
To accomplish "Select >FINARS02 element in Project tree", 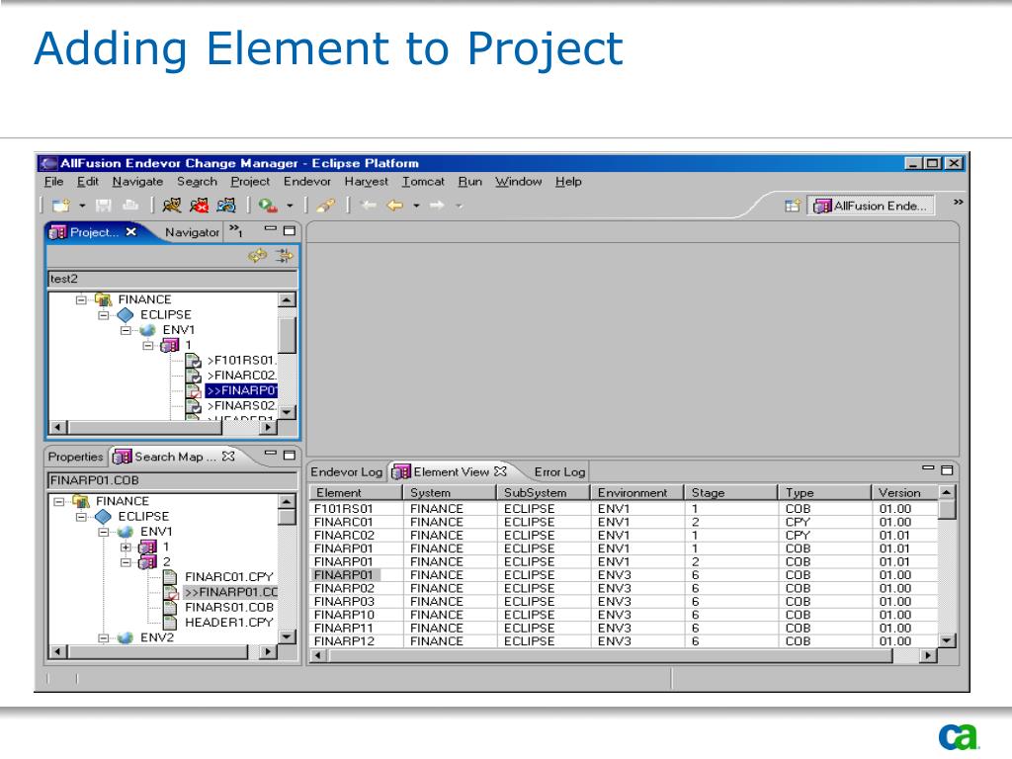I will pos(241,405).
